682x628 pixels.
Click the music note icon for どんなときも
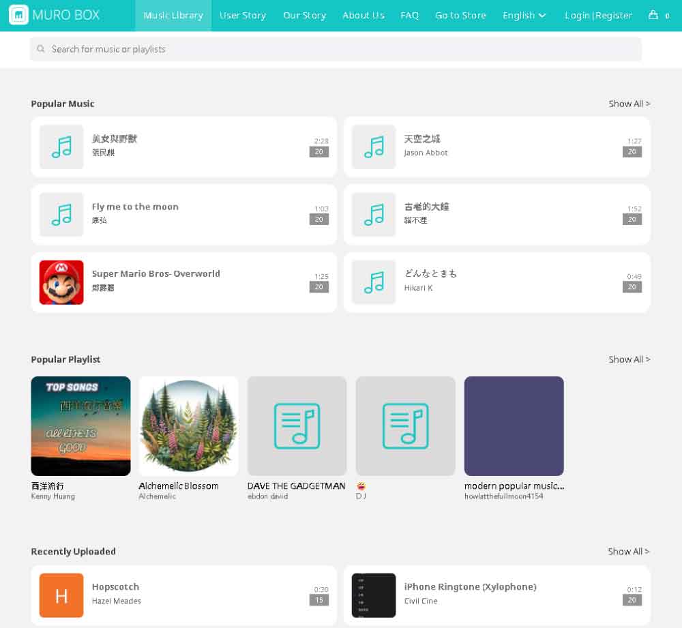374,282
